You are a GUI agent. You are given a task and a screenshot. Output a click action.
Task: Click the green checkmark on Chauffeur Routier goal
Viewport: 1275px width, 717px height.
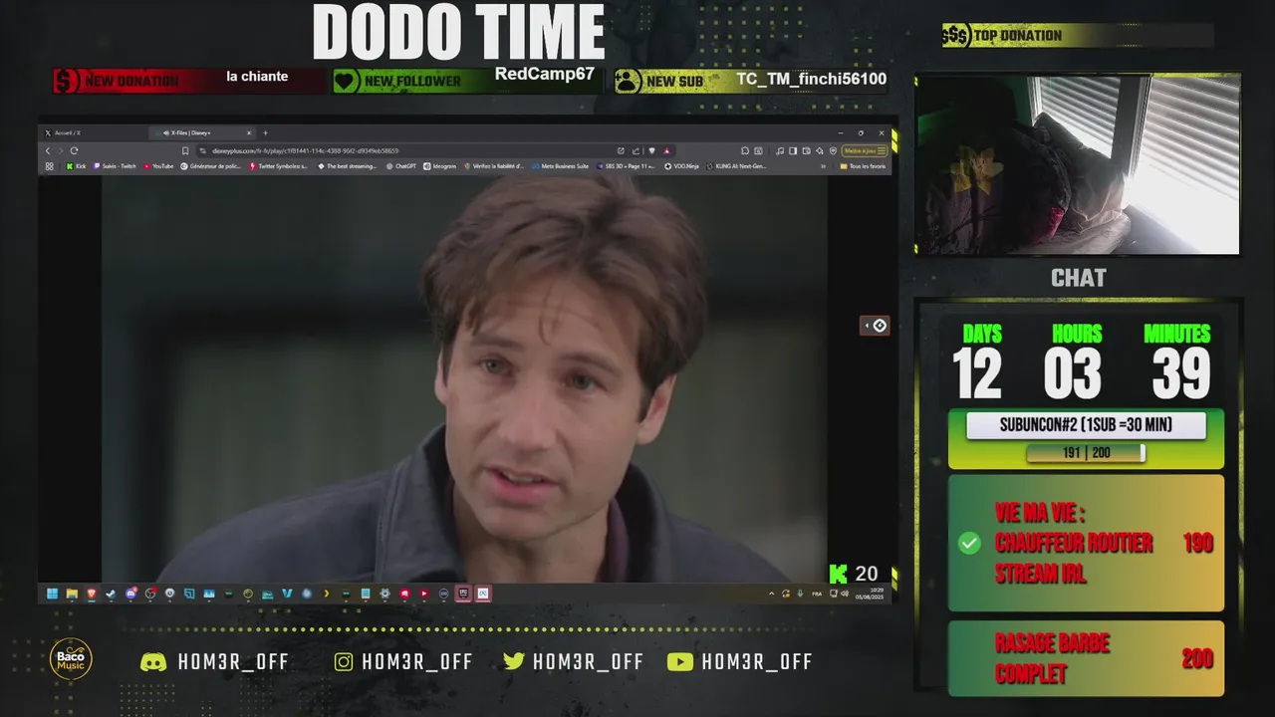click(x=969, y=544)
